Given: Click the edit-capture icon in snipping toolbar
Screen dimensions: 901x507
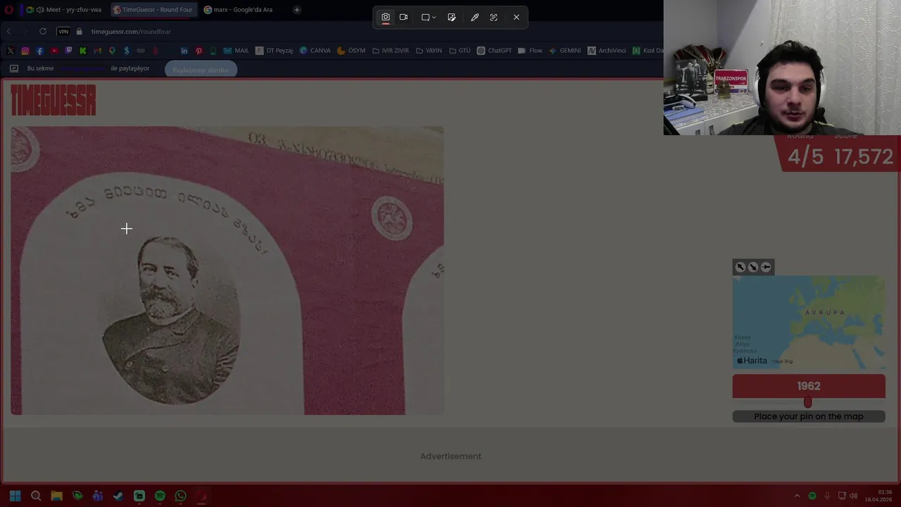Looking at the screenshot, I should [x=452, y=17].
